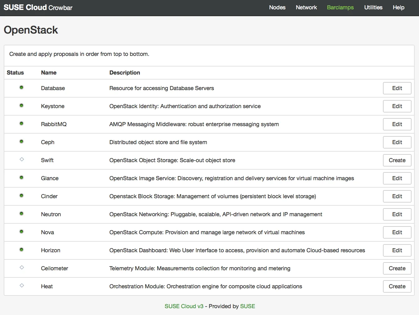Edit the RabbitMQ proposal
Image resolution: width=419 pixels, height=315 pixels.
397,124
